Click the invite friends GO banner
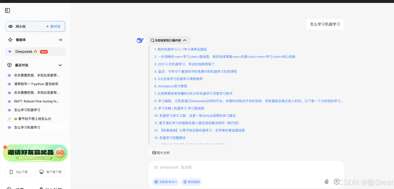This screenshot has width=394, height=189. (x=35, y=153)
